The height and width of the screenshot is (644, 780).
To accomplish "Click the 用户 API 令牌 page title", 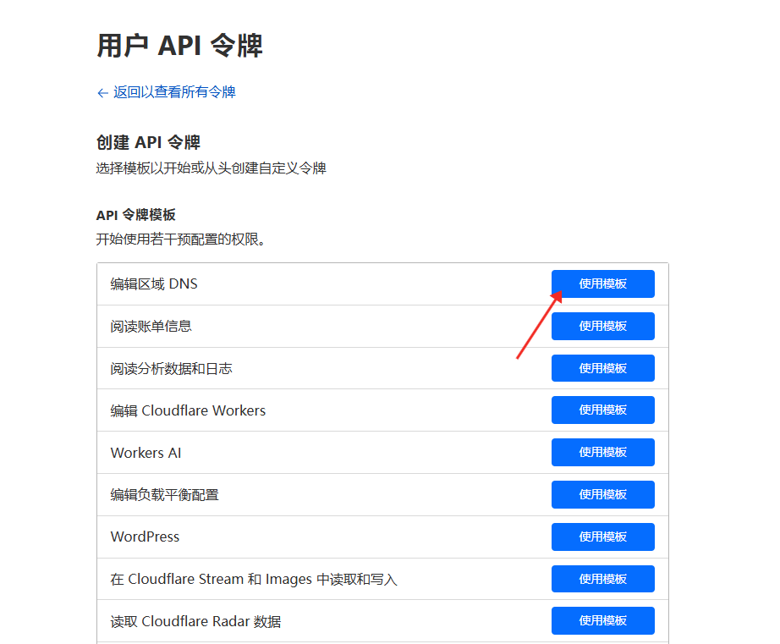I will pyautogui.click(x=179, y=46).
